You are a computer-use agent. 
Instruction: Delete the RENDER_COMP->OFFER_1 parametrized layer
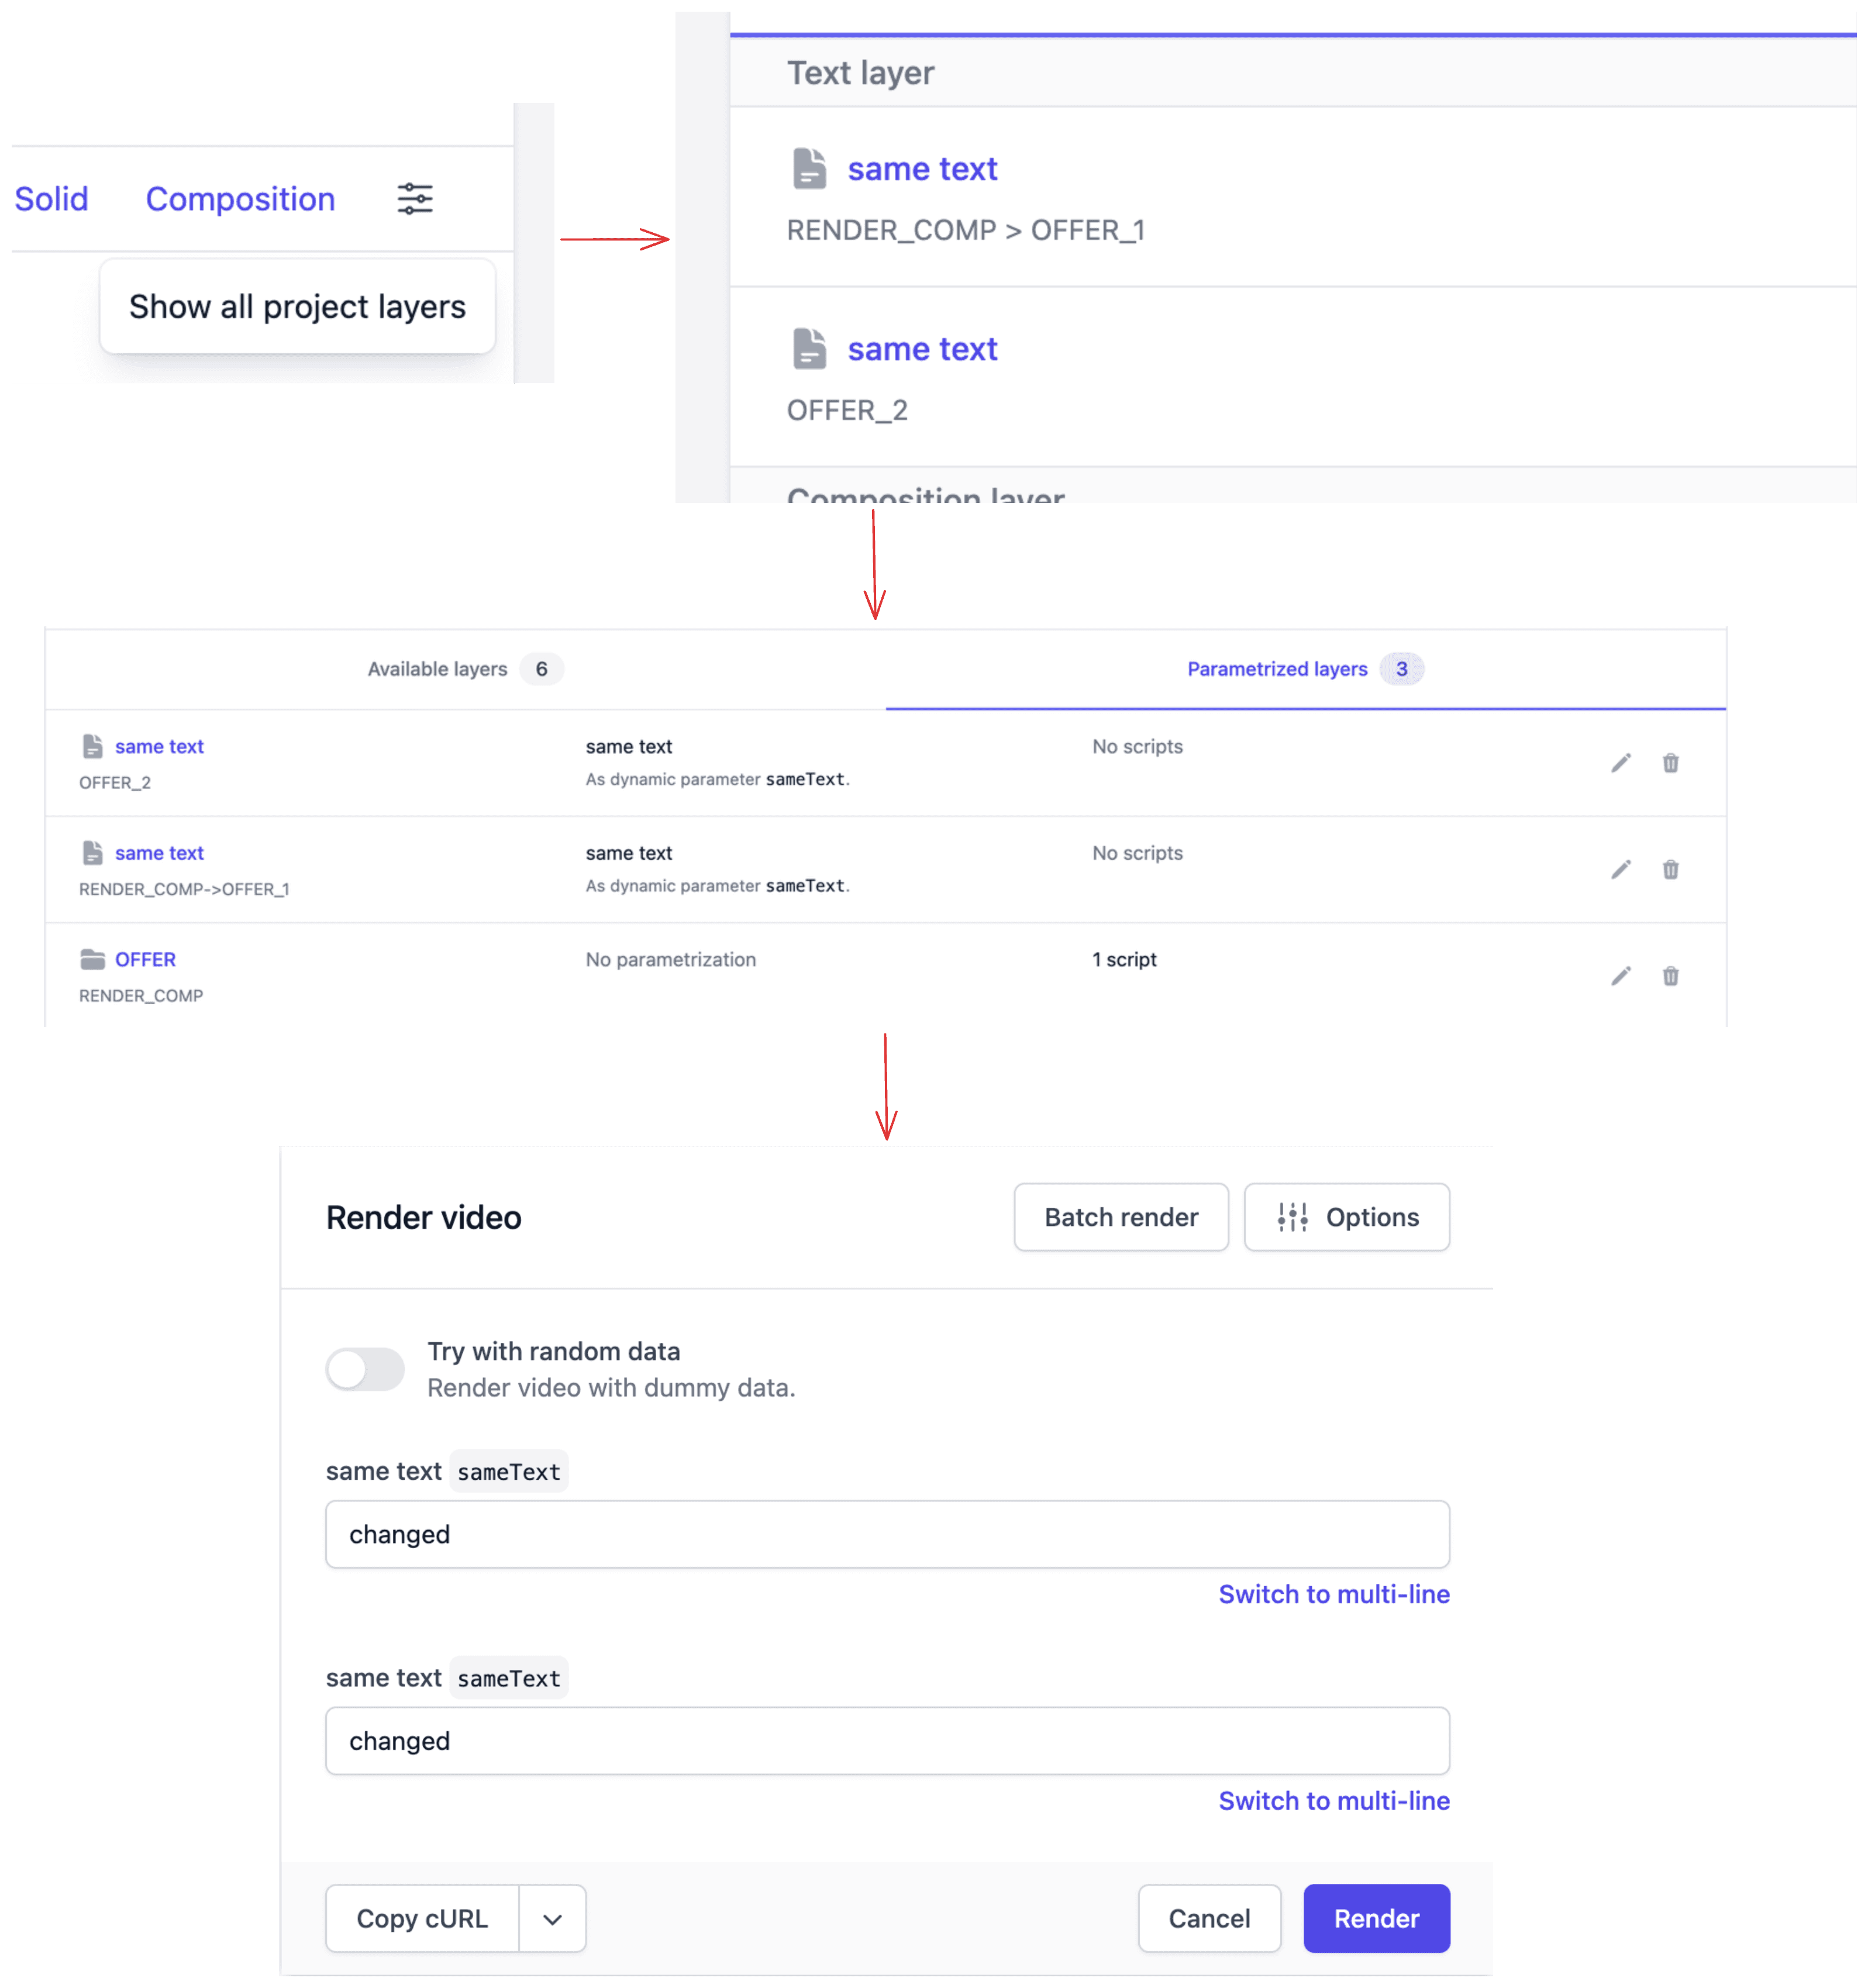tap(1670, 869)
